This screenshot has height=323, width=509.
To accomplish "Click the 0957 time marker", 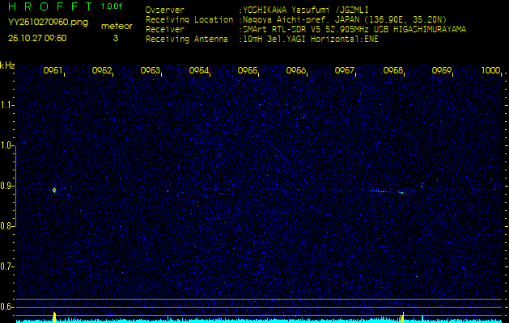I will (x=344, y=70).
